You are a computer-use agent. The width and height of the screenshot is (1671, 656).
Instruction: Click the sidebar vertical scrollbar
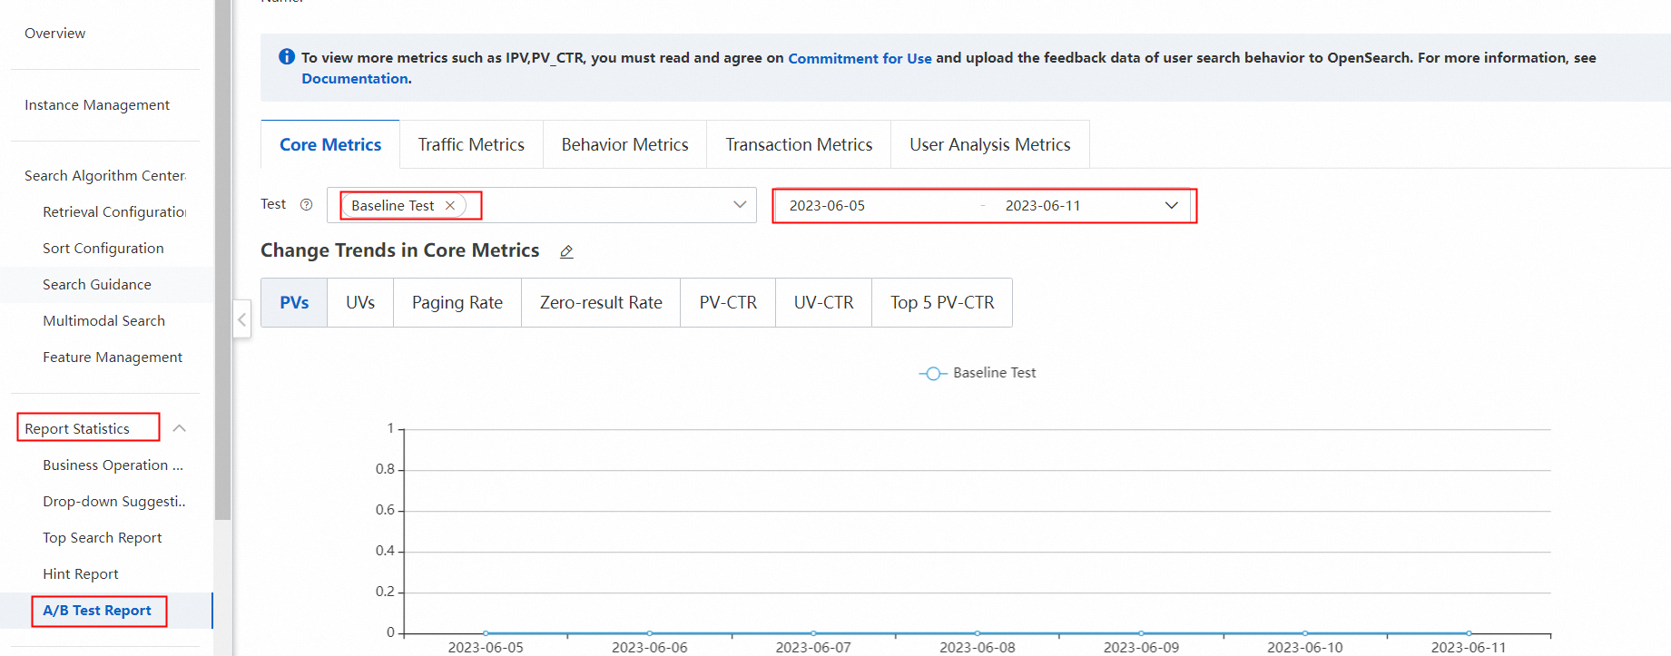coord(222,272)
